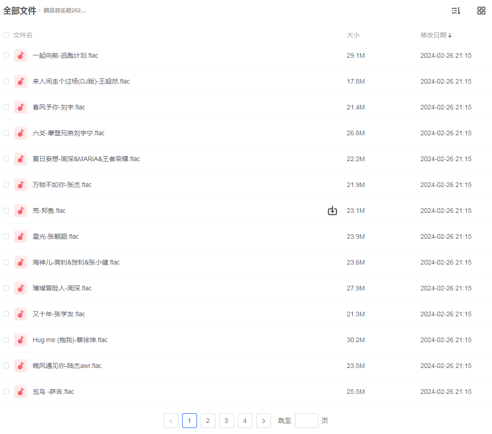Focus the 跳至 page number input
492x434 pixels.
[307, 421]
